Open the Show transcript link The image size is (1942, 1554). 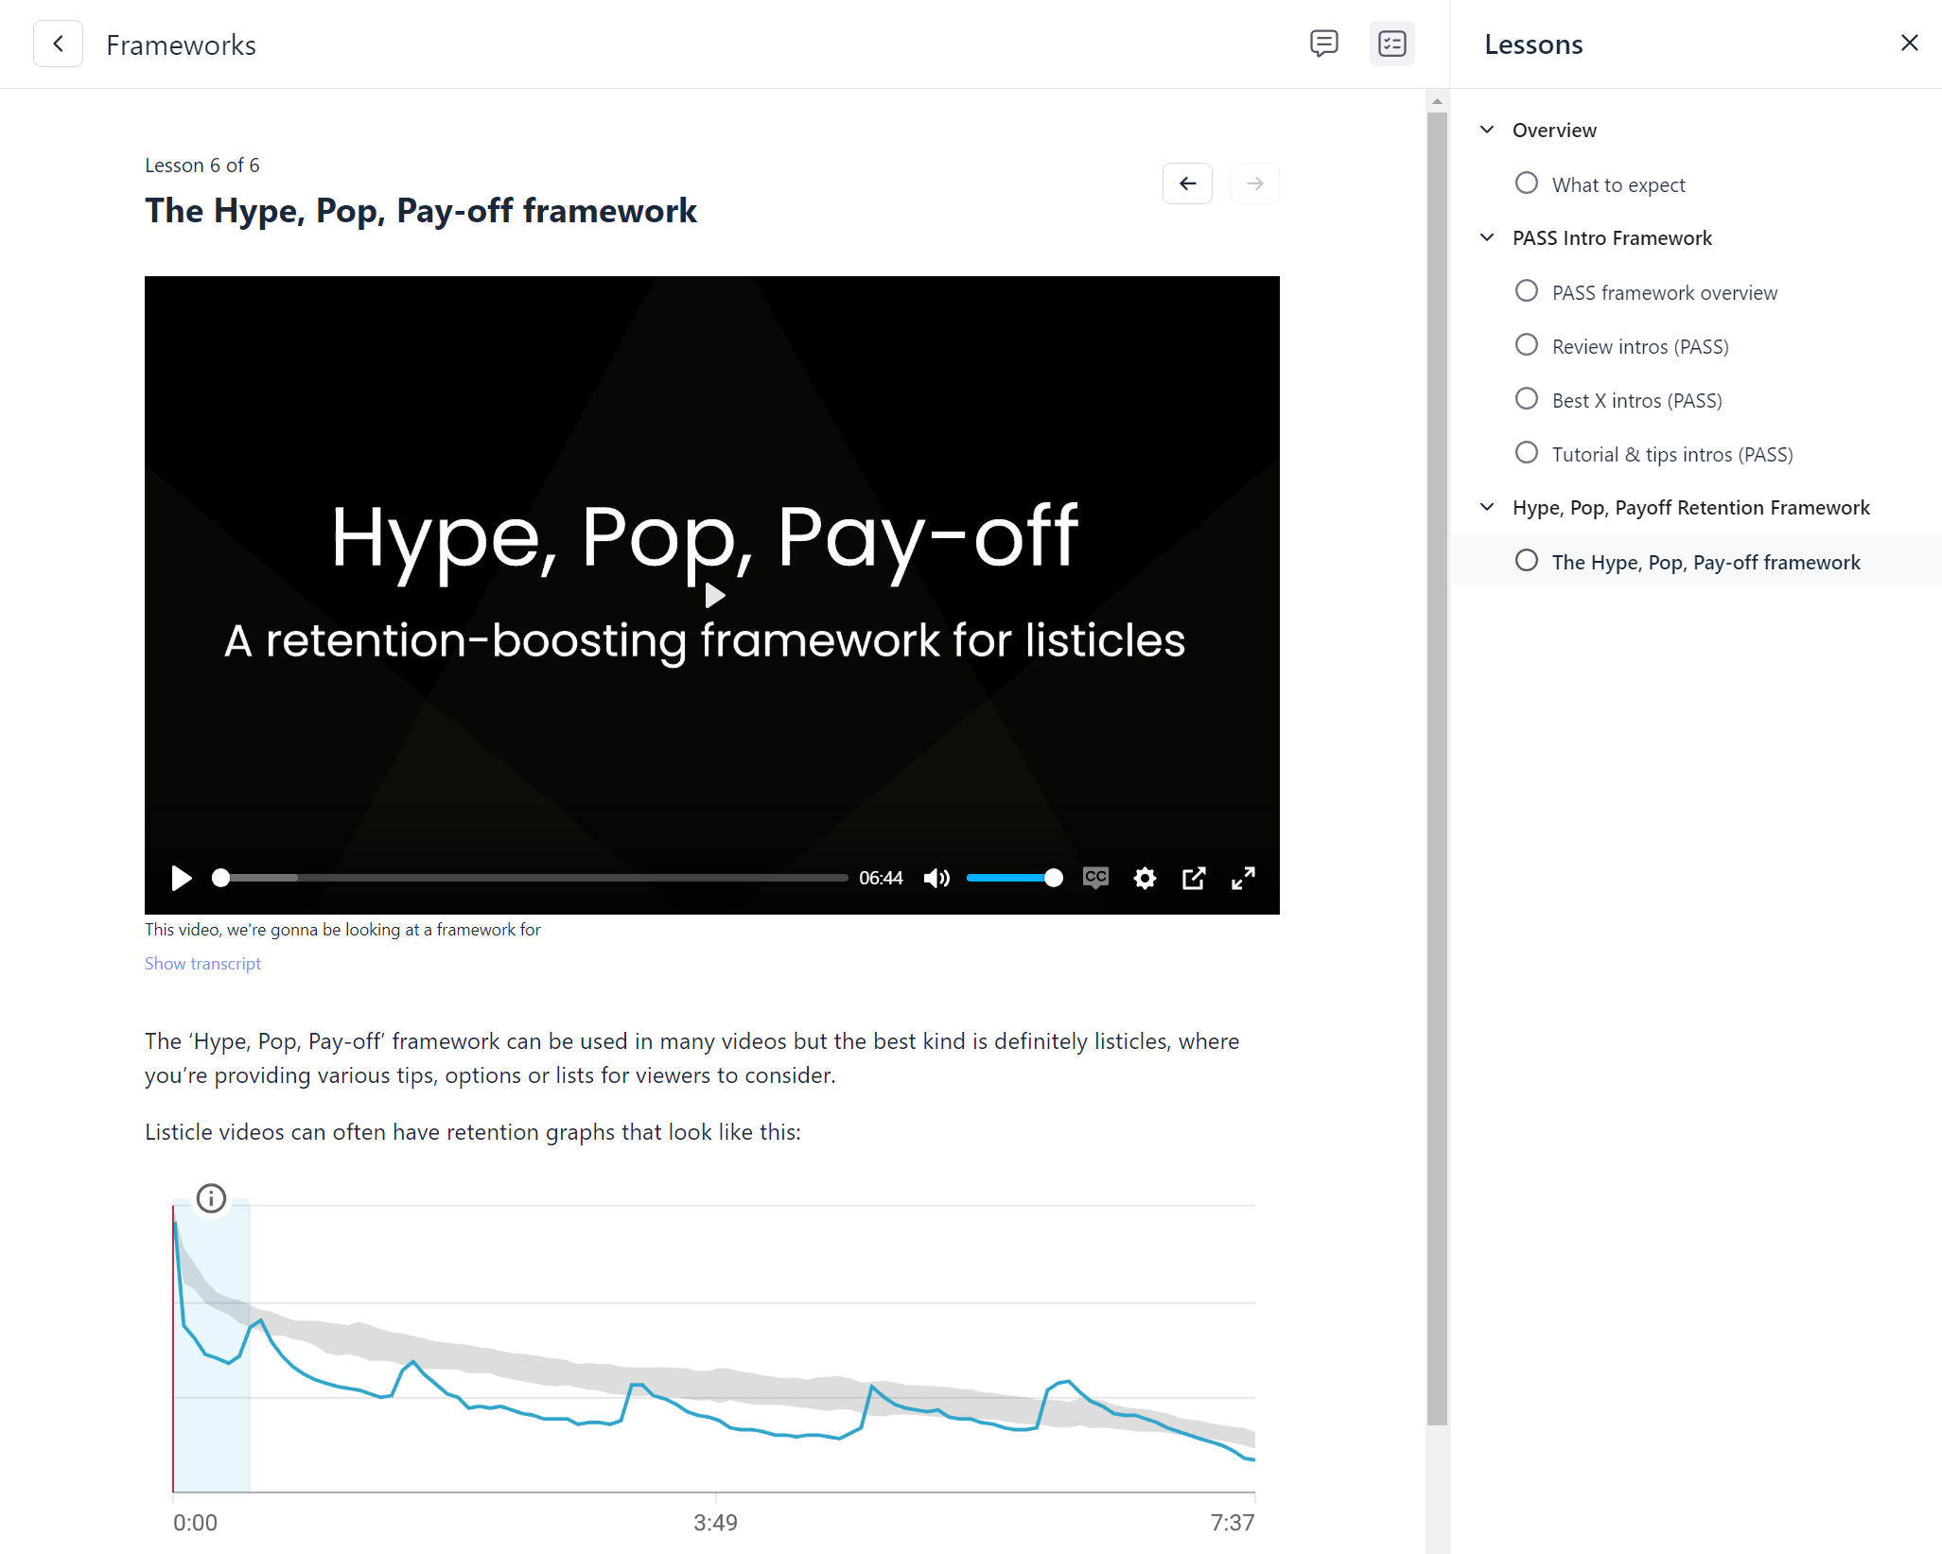coord(202,964)
